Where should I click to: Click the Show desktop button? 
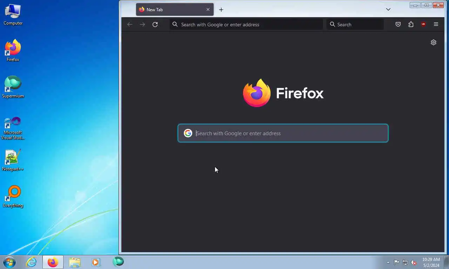coord(446,262)
